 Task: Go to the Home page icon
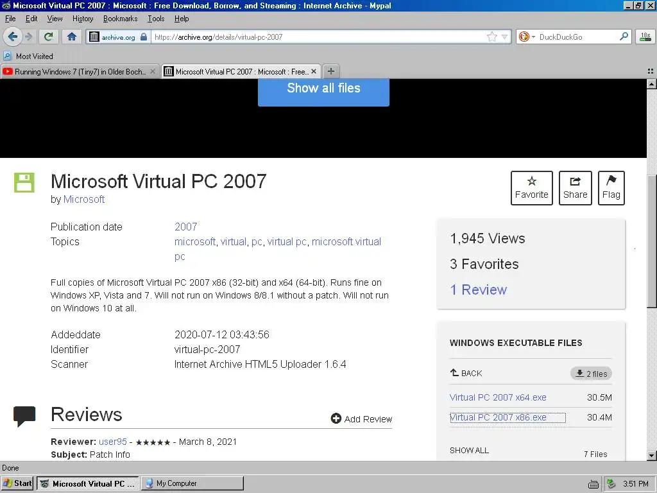point(72,37)
